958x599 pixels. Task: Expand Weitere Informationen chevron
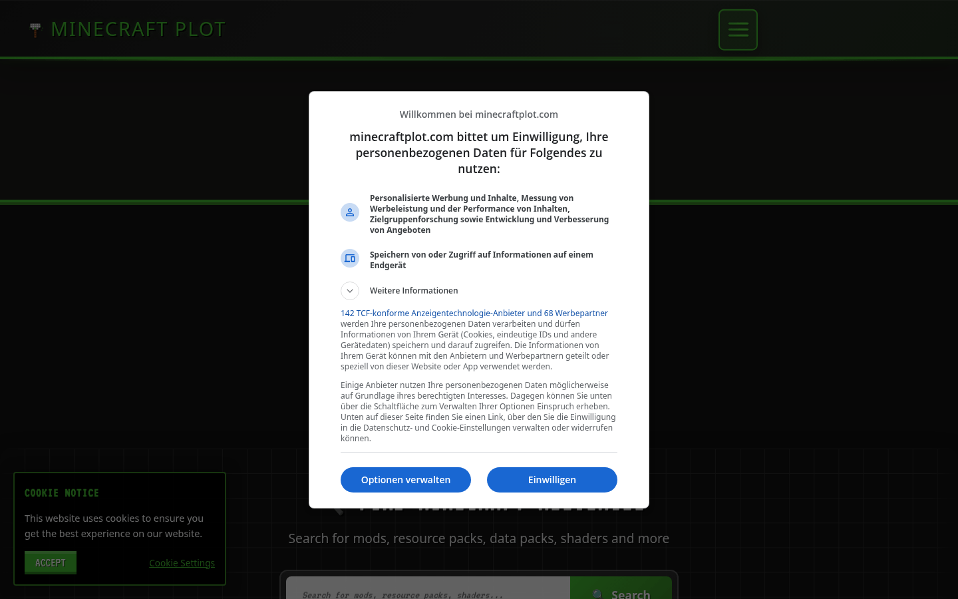[x=350, y=291]
